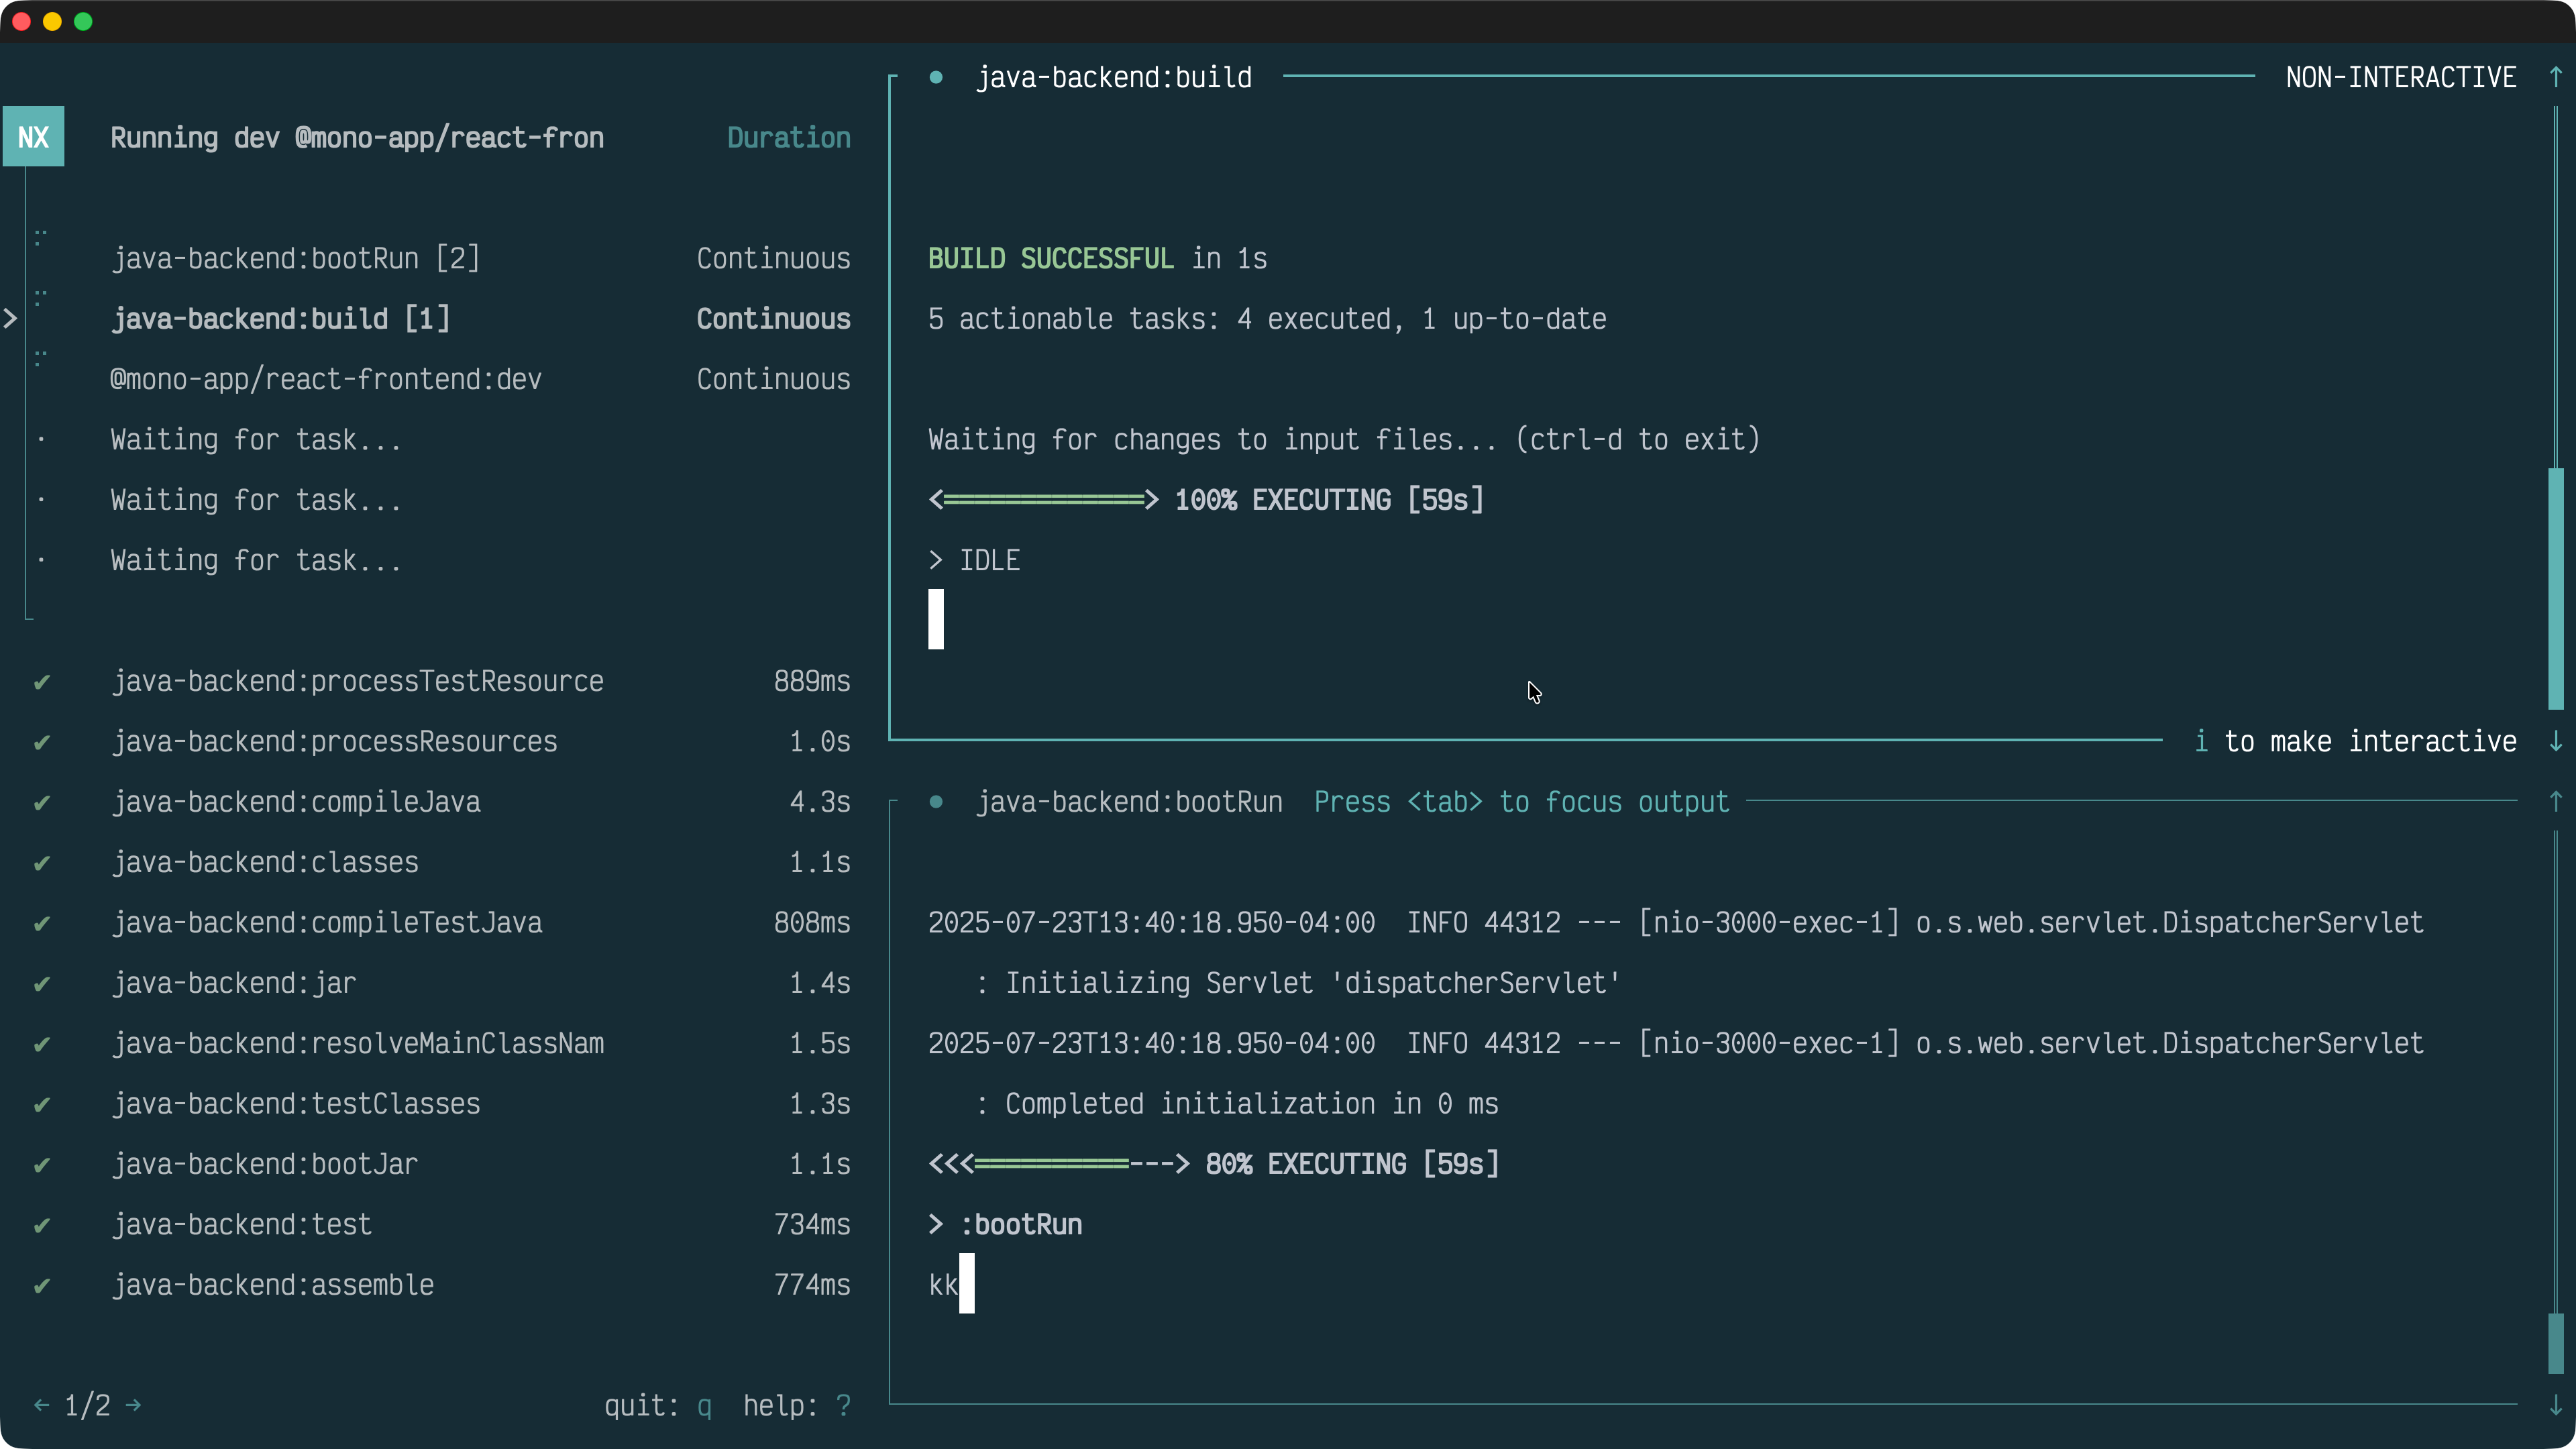
Task: Click the build output scrollbar thumb
Action: (2555, 588)
